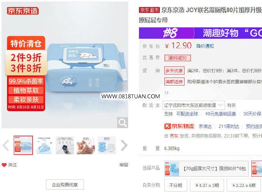Show next thumbnails with right arrow
The image size is (262, 193).
124,146
